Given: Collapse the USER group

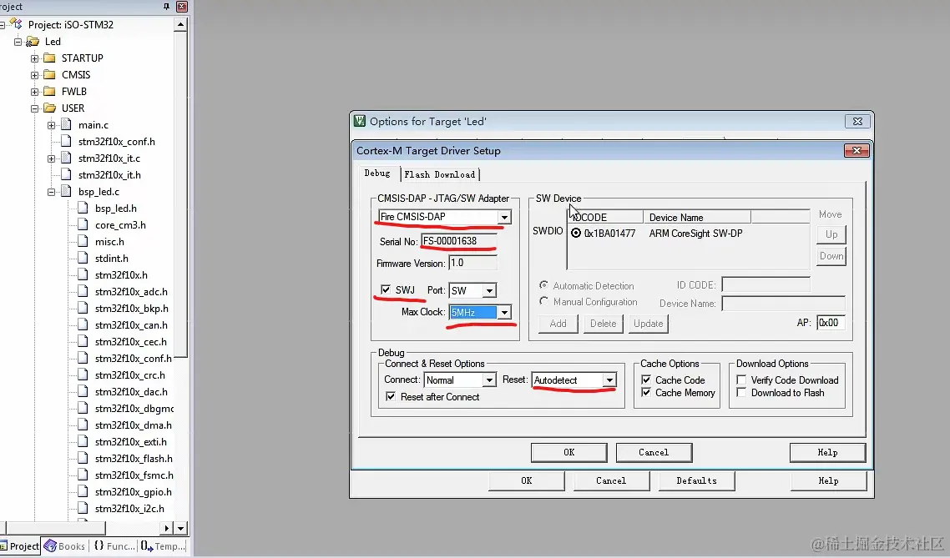Looking at the screenshot, I should click(34, 108).
